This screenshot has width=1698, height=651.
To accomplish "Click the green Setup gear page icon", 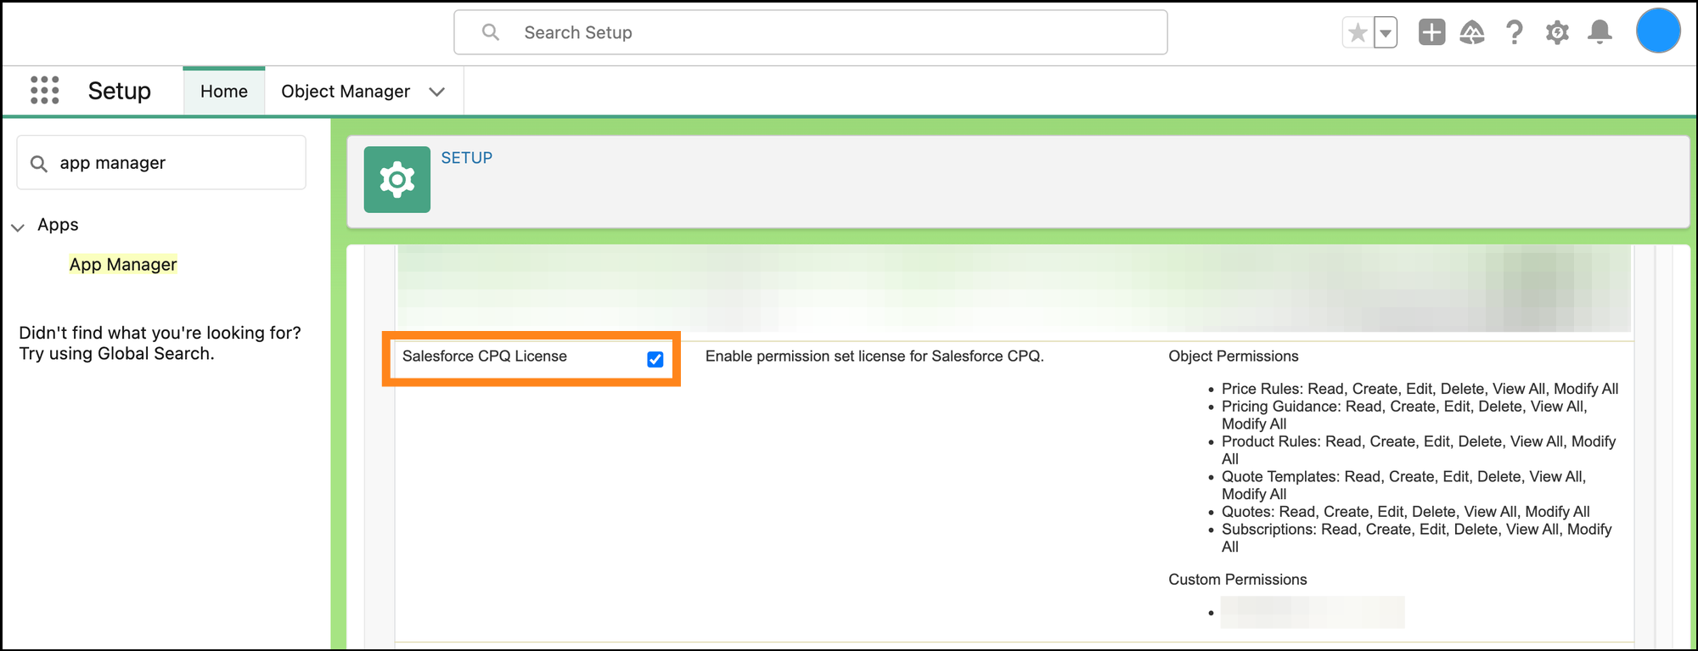I will pyautogui.click(x=397, y=179).
